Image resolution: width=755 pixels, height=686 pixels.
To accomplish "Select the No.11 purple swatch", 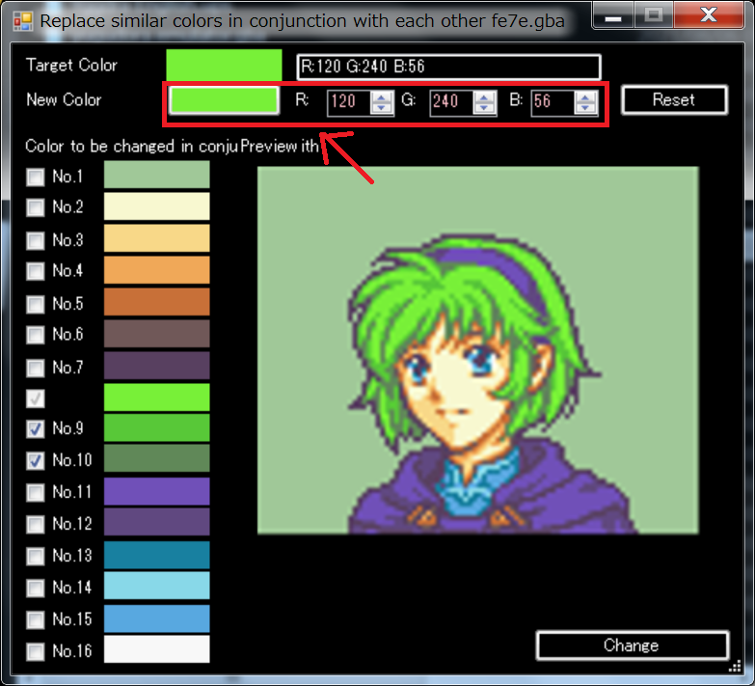I will point(157,491).
